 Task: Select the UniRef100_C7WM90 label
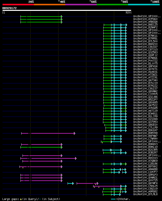coord(145,139)
